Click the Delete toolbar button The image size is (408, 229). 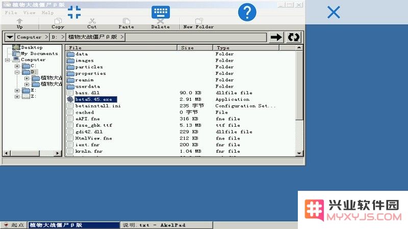coord(160,23)
